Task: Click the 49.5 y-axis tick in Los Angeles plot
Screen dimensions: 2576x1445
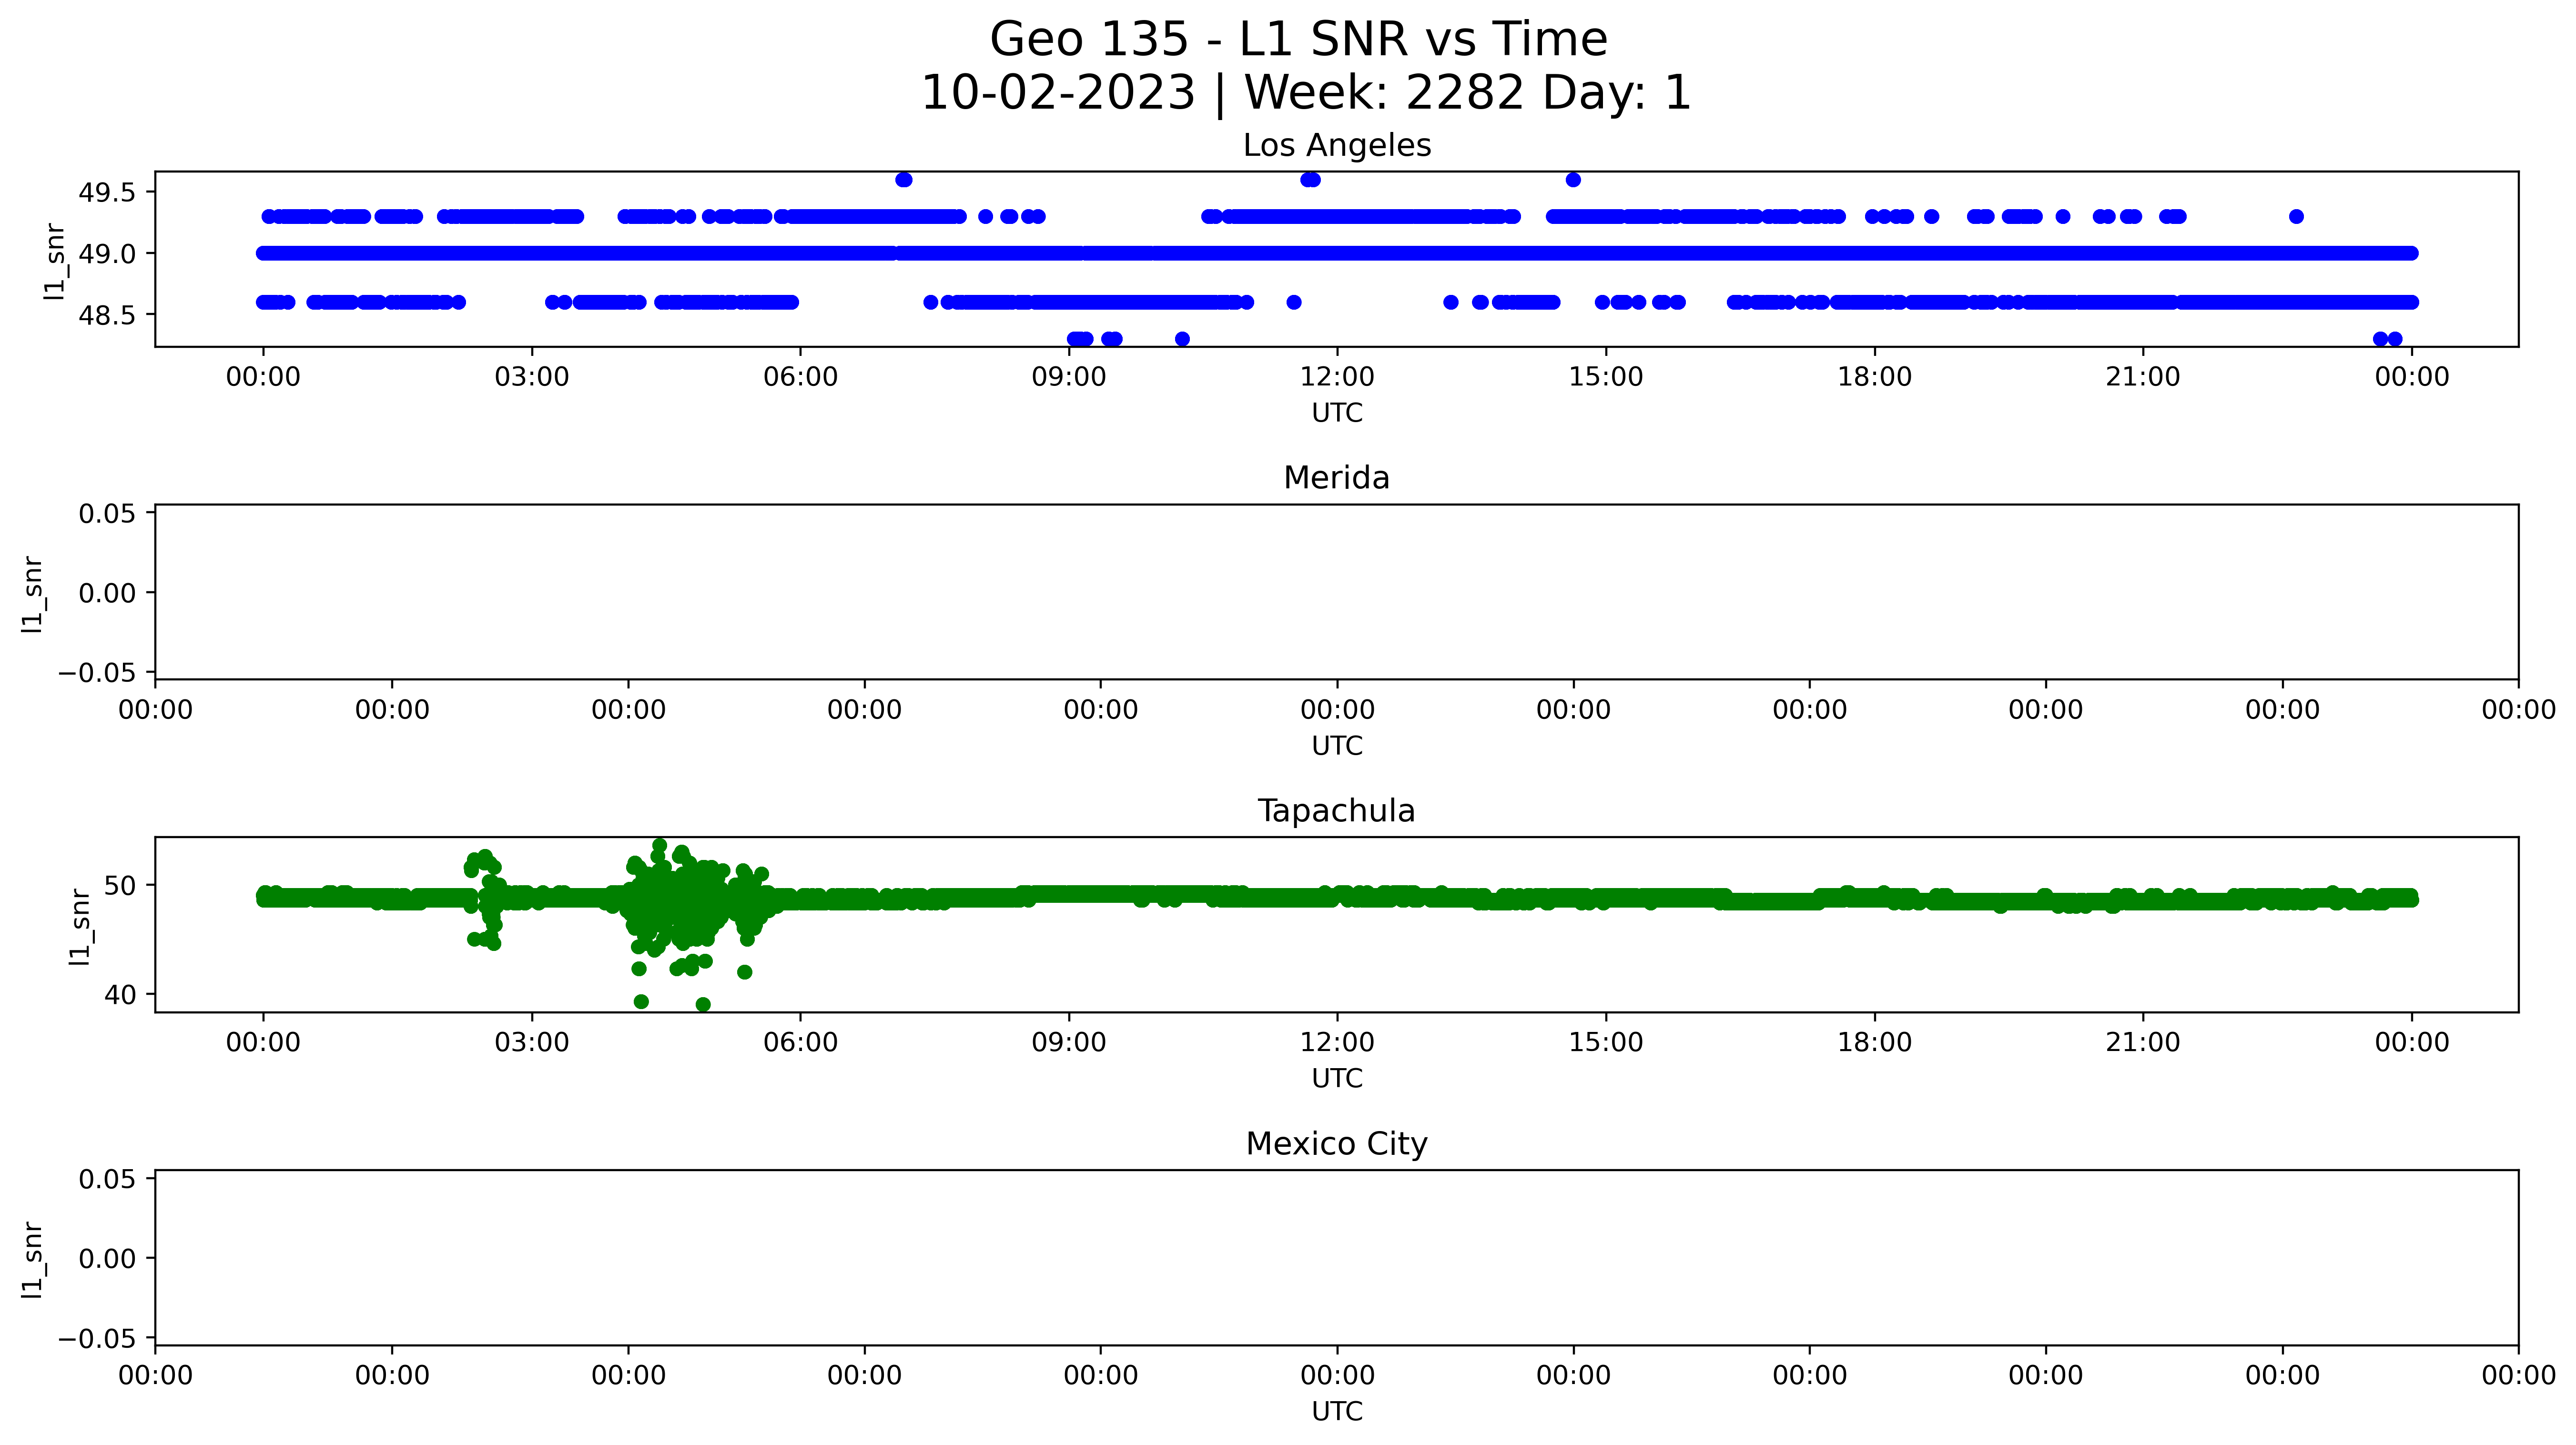Action: pyautogui.click(x=107, y=192)
